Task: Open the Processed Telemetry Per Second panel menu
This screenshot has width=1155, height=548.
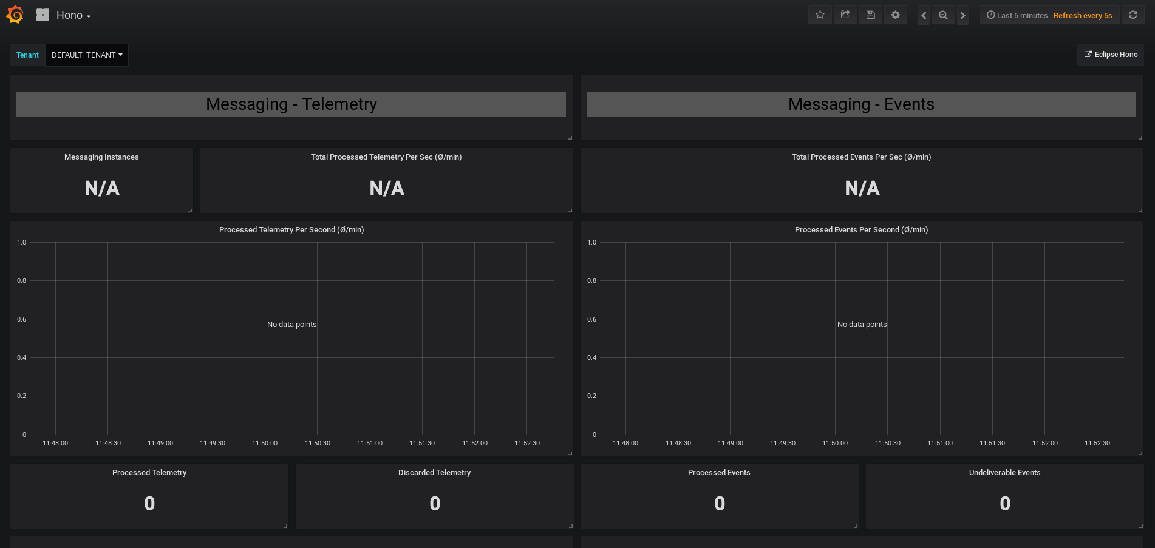Action: 291,230
